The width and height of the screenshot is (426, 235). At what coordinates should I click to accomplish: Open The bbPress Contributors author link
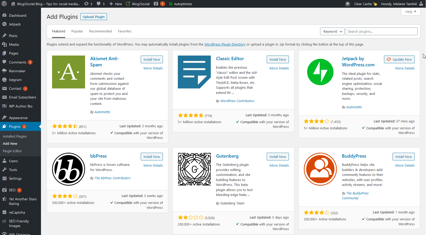pos(112,178)
